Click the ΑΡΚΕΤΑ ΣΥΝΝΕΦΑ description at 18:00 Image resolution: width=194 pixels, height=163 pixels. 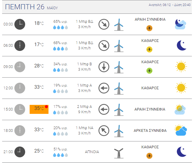154,131
